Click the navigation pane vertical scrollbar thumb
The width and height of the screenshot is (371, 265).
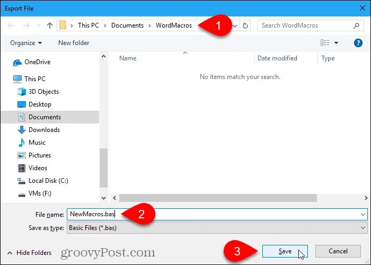103,168
